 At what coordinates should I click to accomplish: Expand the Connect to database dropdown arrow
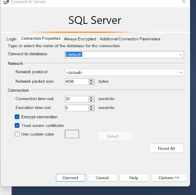[x=181, y=55]
